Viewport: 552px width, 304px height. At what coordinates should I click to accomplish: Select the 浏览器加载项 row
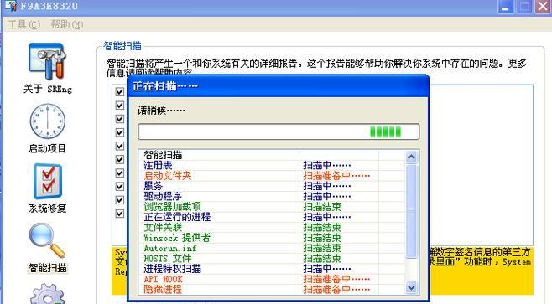pos(272,207)
